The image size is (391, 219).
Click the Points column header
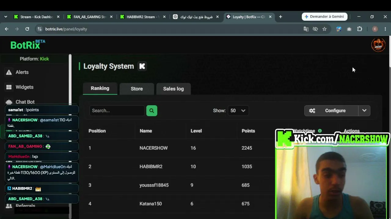point(248,131)
